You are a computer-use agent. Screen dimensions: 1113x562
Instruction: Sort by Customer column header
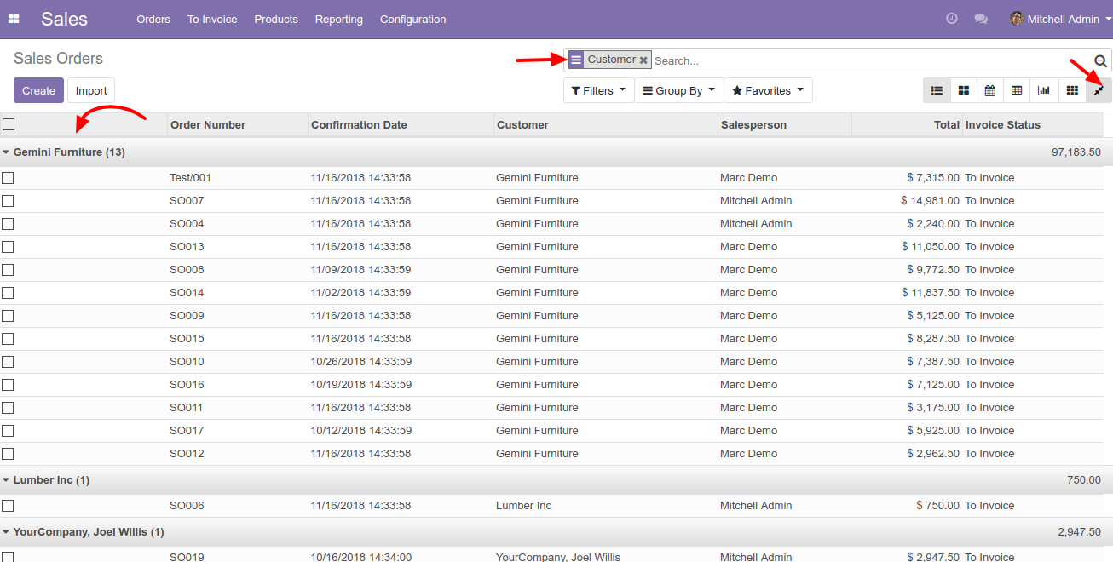click(607, 124)
